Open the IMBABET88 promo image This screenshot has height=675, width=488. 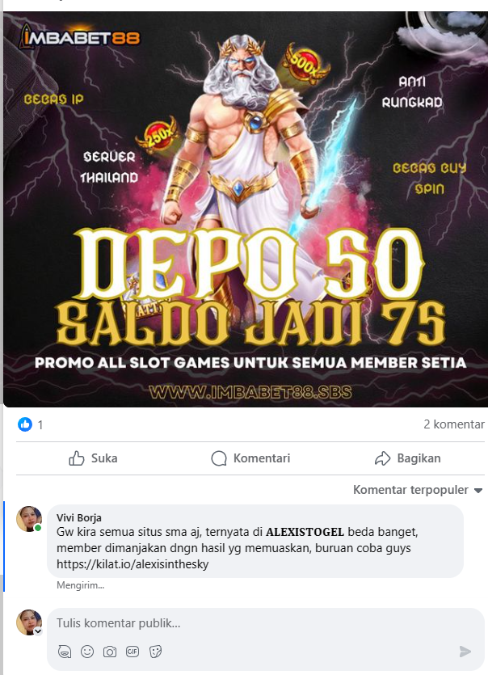(246, 209)
